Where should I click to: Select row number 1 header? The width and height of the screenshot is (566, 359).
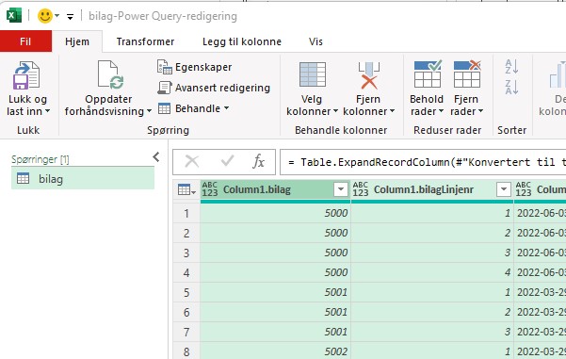pos(186,213)
